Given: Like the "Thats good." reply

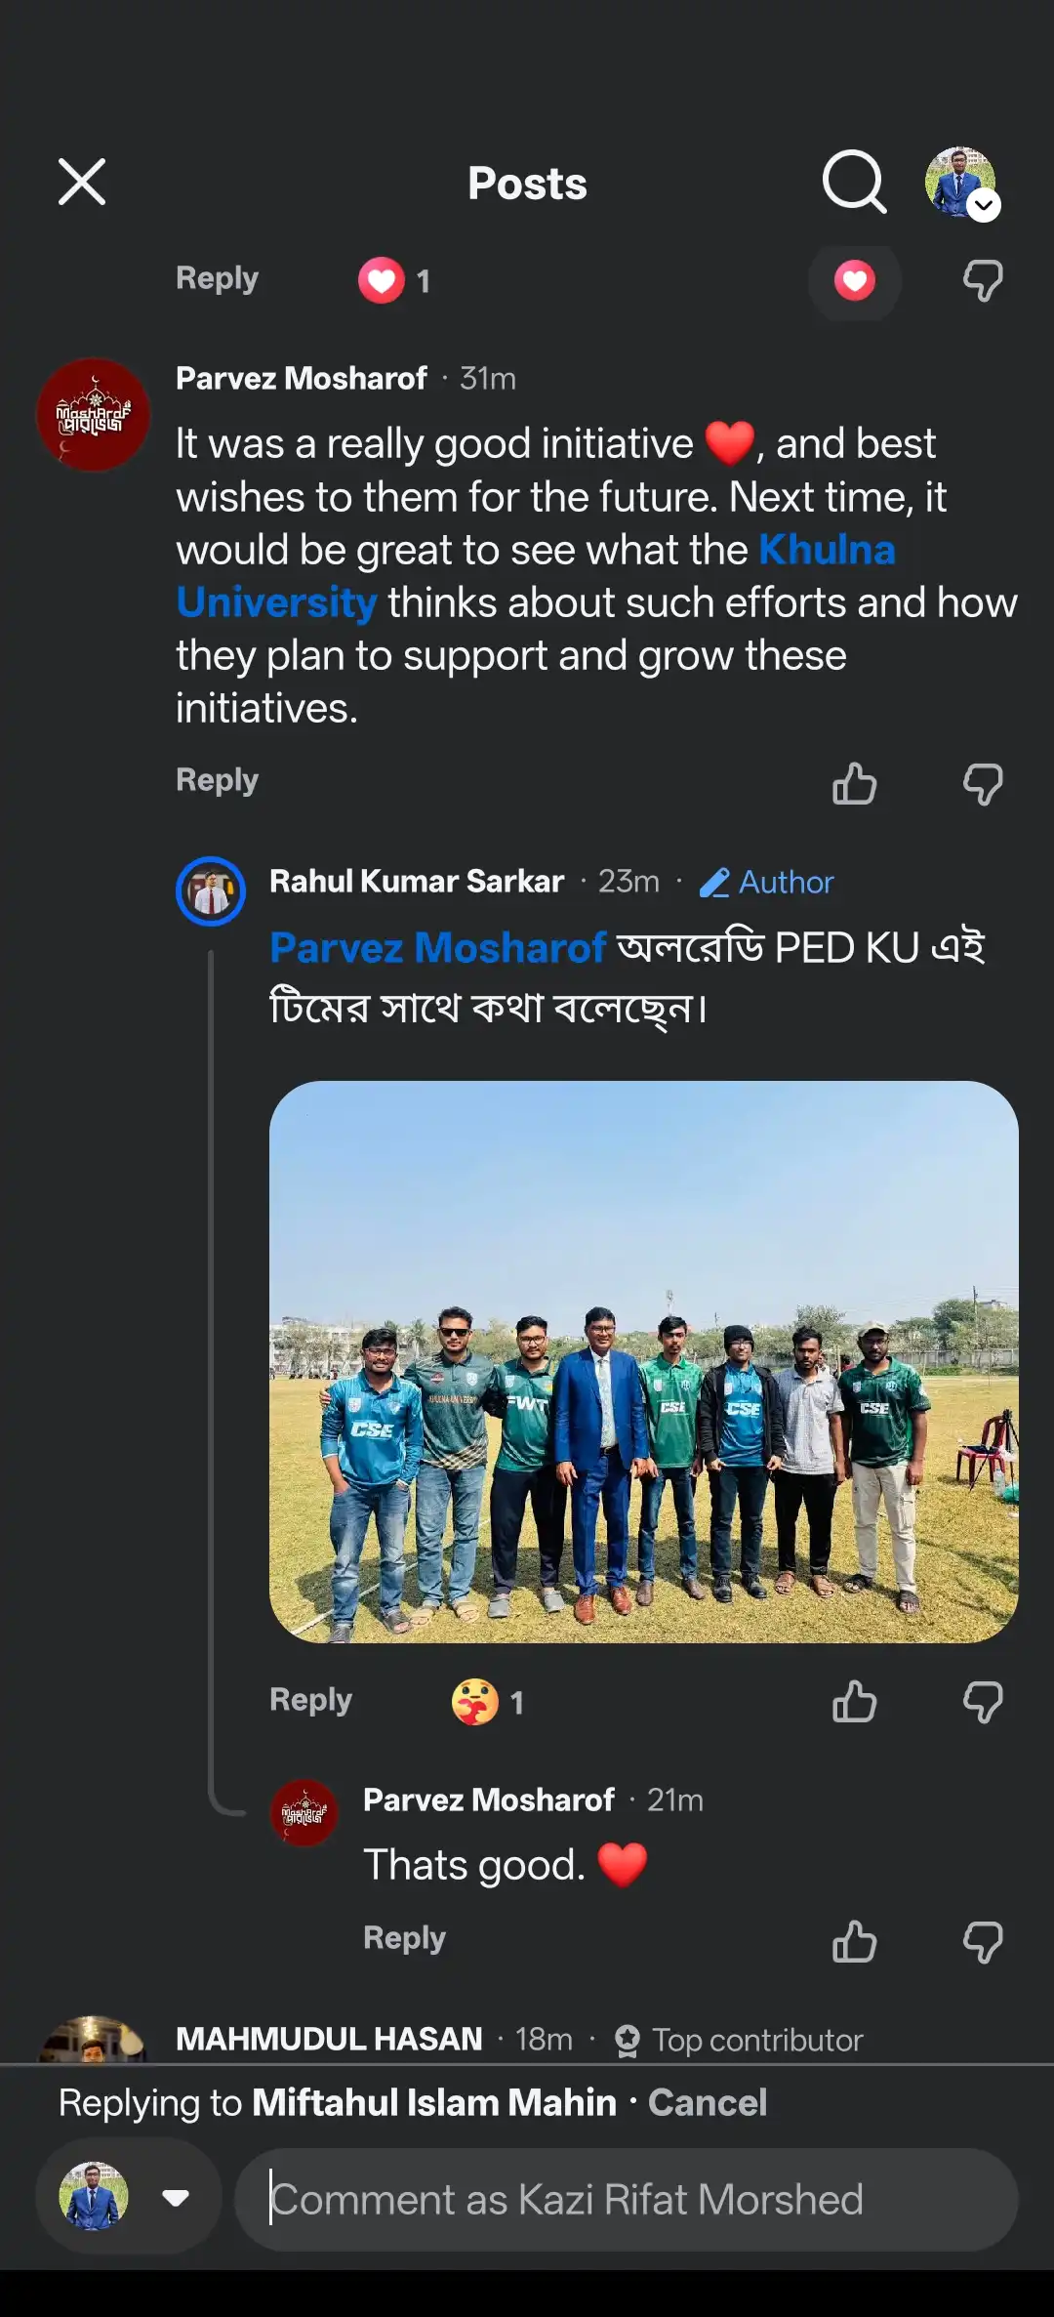Looking at the screenshot, I should click(854, 1941).
